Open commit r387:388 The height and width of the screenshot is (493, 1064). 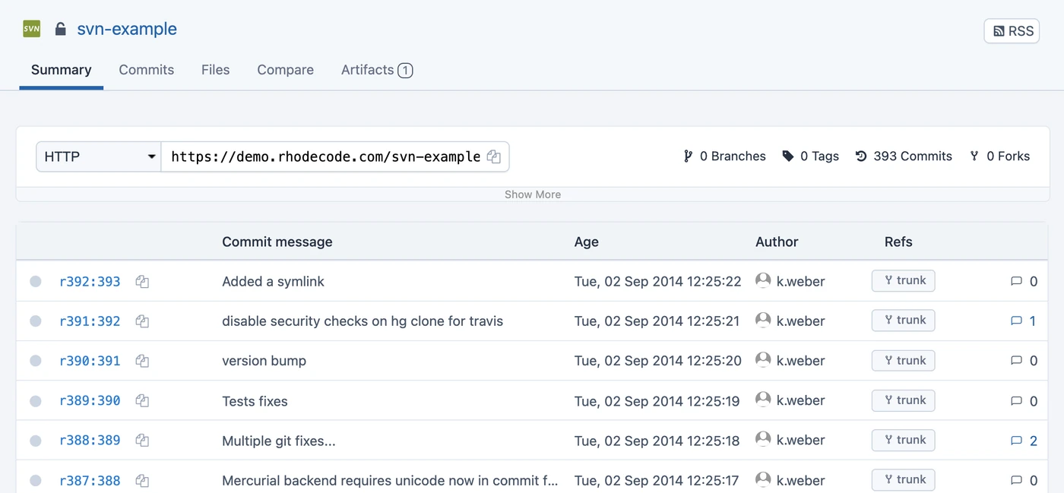[x=90, y=480]
